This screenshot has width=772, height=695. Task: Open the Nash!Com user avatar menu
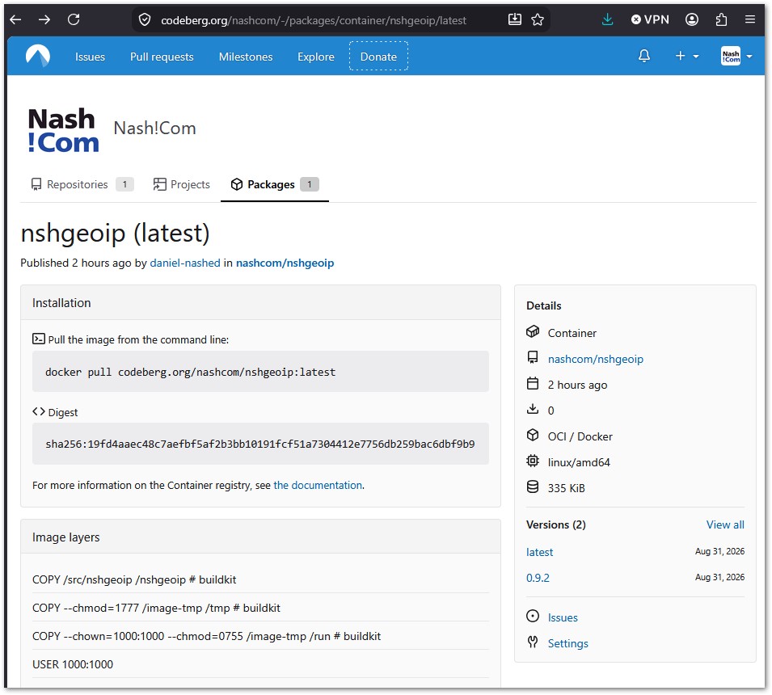[736, 56]
